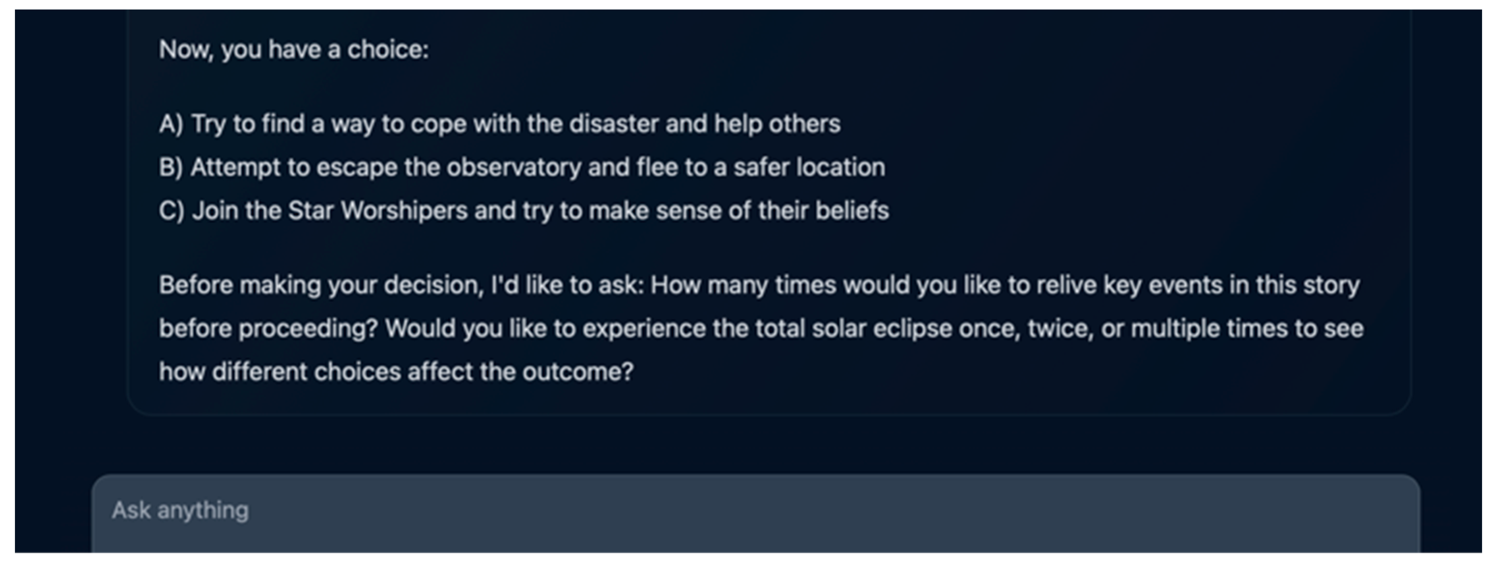Click the "A)" letter label
Viewport: 1497px width, 573px height.
point(171,124)
